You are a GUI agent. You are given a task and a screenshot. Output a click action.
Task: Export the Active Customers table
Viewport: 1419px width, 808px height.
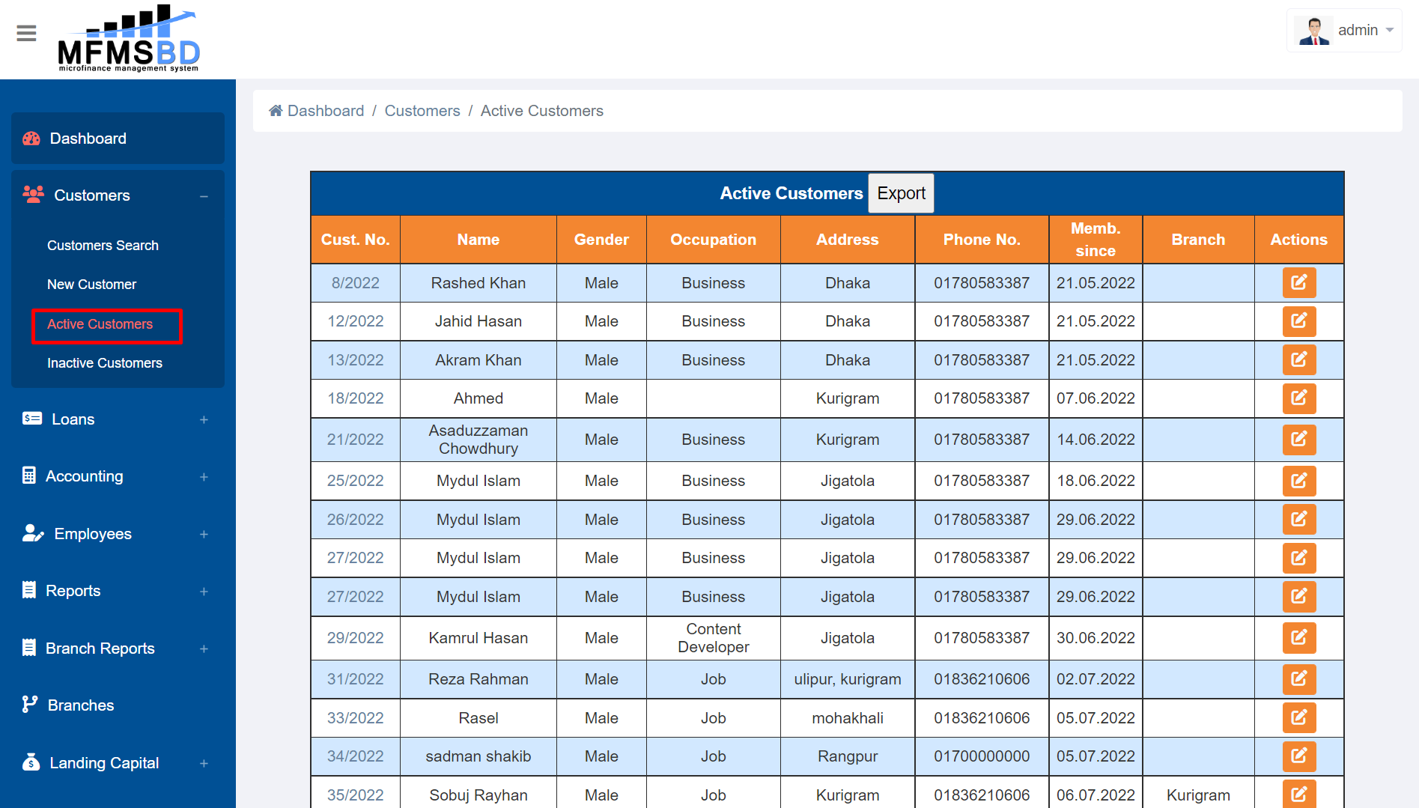point(901,193)
